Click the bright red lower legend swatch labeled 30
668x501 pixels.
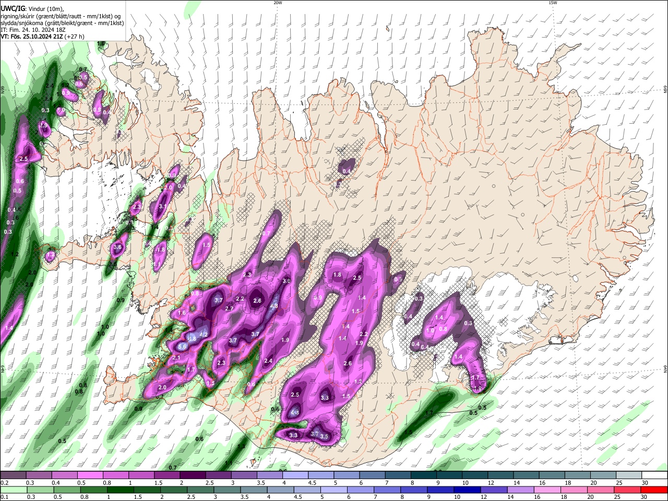click(x=655, y=490)
